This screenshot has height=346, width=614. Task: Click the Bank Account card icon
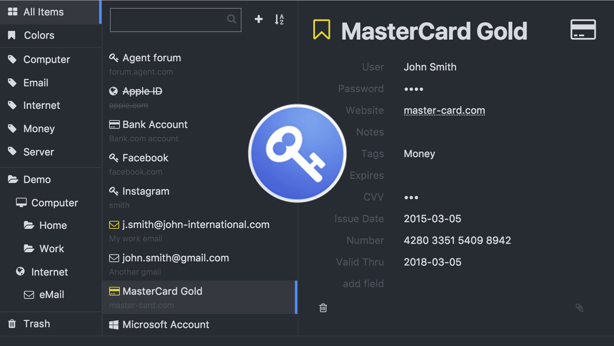115,124
